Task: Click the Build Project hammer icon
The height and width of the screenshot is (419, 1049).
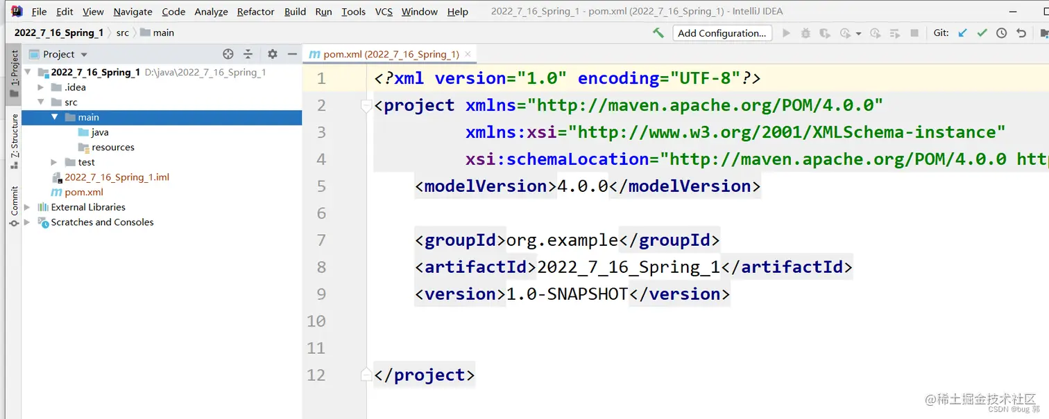Action: click(x=658, y=33)
